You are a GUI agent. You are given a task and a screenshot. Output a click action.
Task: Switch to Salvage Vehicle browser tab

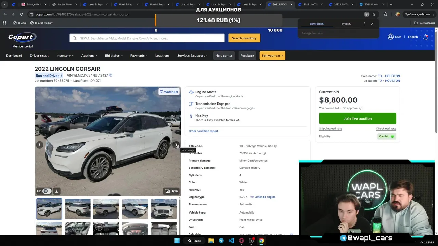(34, 5)
